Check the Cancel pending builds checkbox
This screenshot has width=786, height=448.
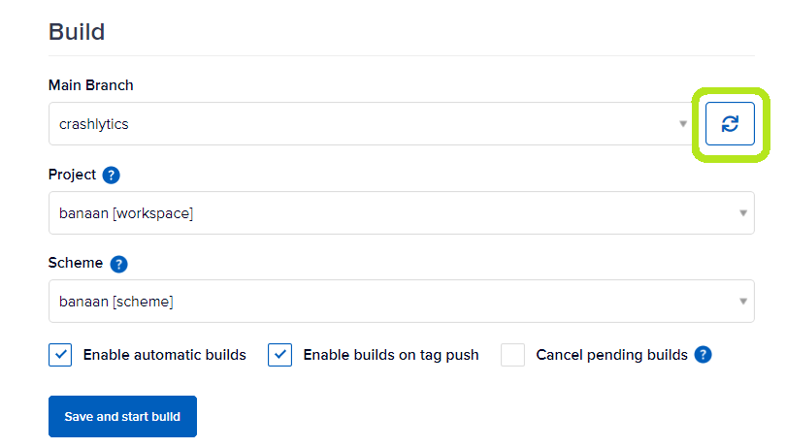[x=512, y=355]
